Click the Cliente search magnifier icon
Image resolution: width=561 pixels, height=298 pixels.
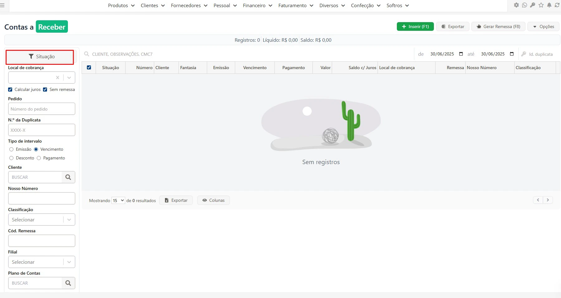[68, 177]
